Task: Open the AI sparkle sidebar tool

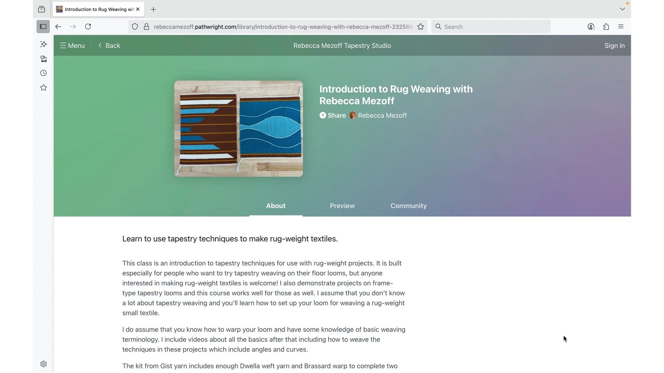Action: [x=44, y=44]
